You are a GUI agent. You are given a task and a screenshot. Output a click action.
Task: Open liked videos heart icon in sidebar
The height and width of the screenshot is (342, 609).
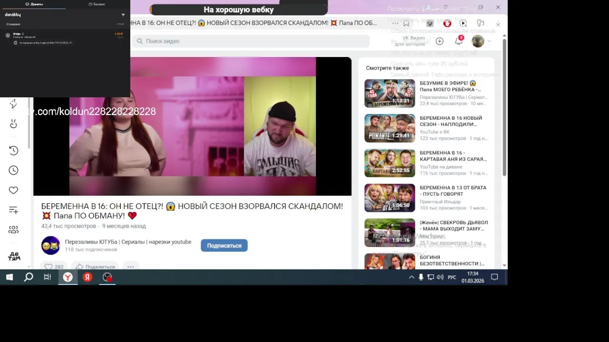(x=13, y=190)
